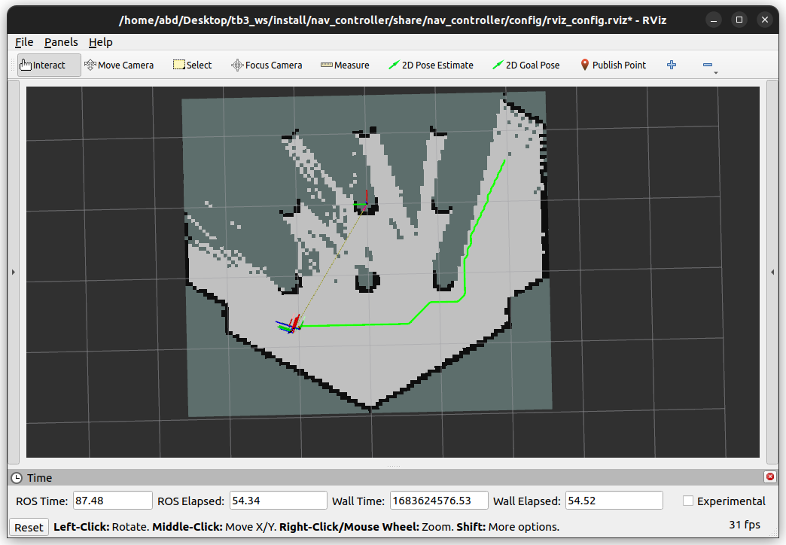Select the 2D Pose Estimate tool
Screen dimensions: 786x545
coord(431,65)
